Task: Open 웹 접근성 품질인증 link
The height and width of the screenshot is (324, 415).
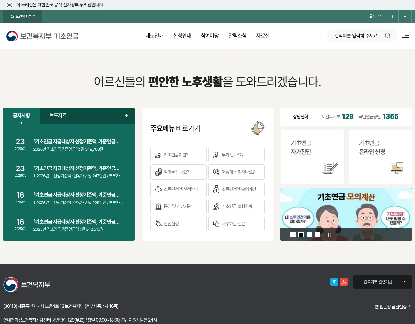Action: tap(393, 307)
